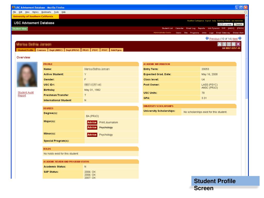Click the logout link
The width and height of the screenshot is (264, 198).
[x=208, y=21]
